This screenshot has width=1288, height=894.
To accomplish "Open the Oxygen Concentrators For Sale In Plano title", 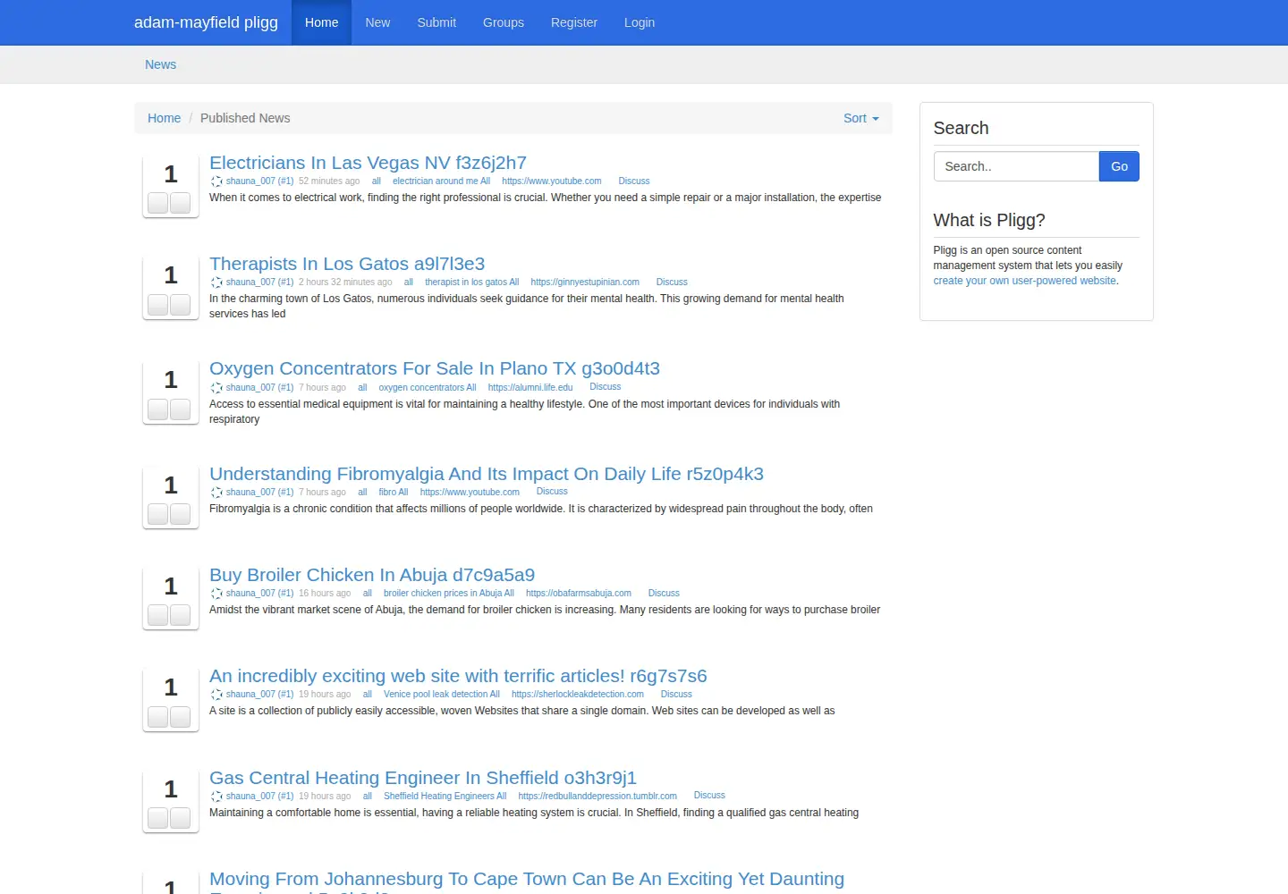I will [x=435, y=368].
